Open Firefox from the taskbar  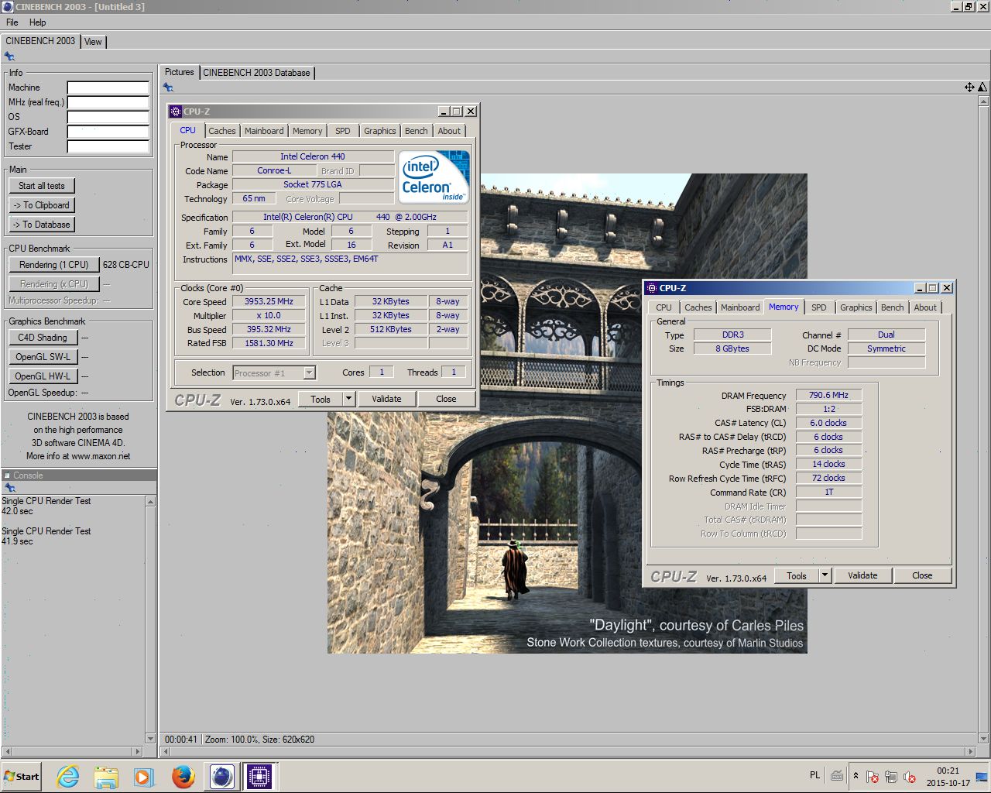click(x=183, y=776)
